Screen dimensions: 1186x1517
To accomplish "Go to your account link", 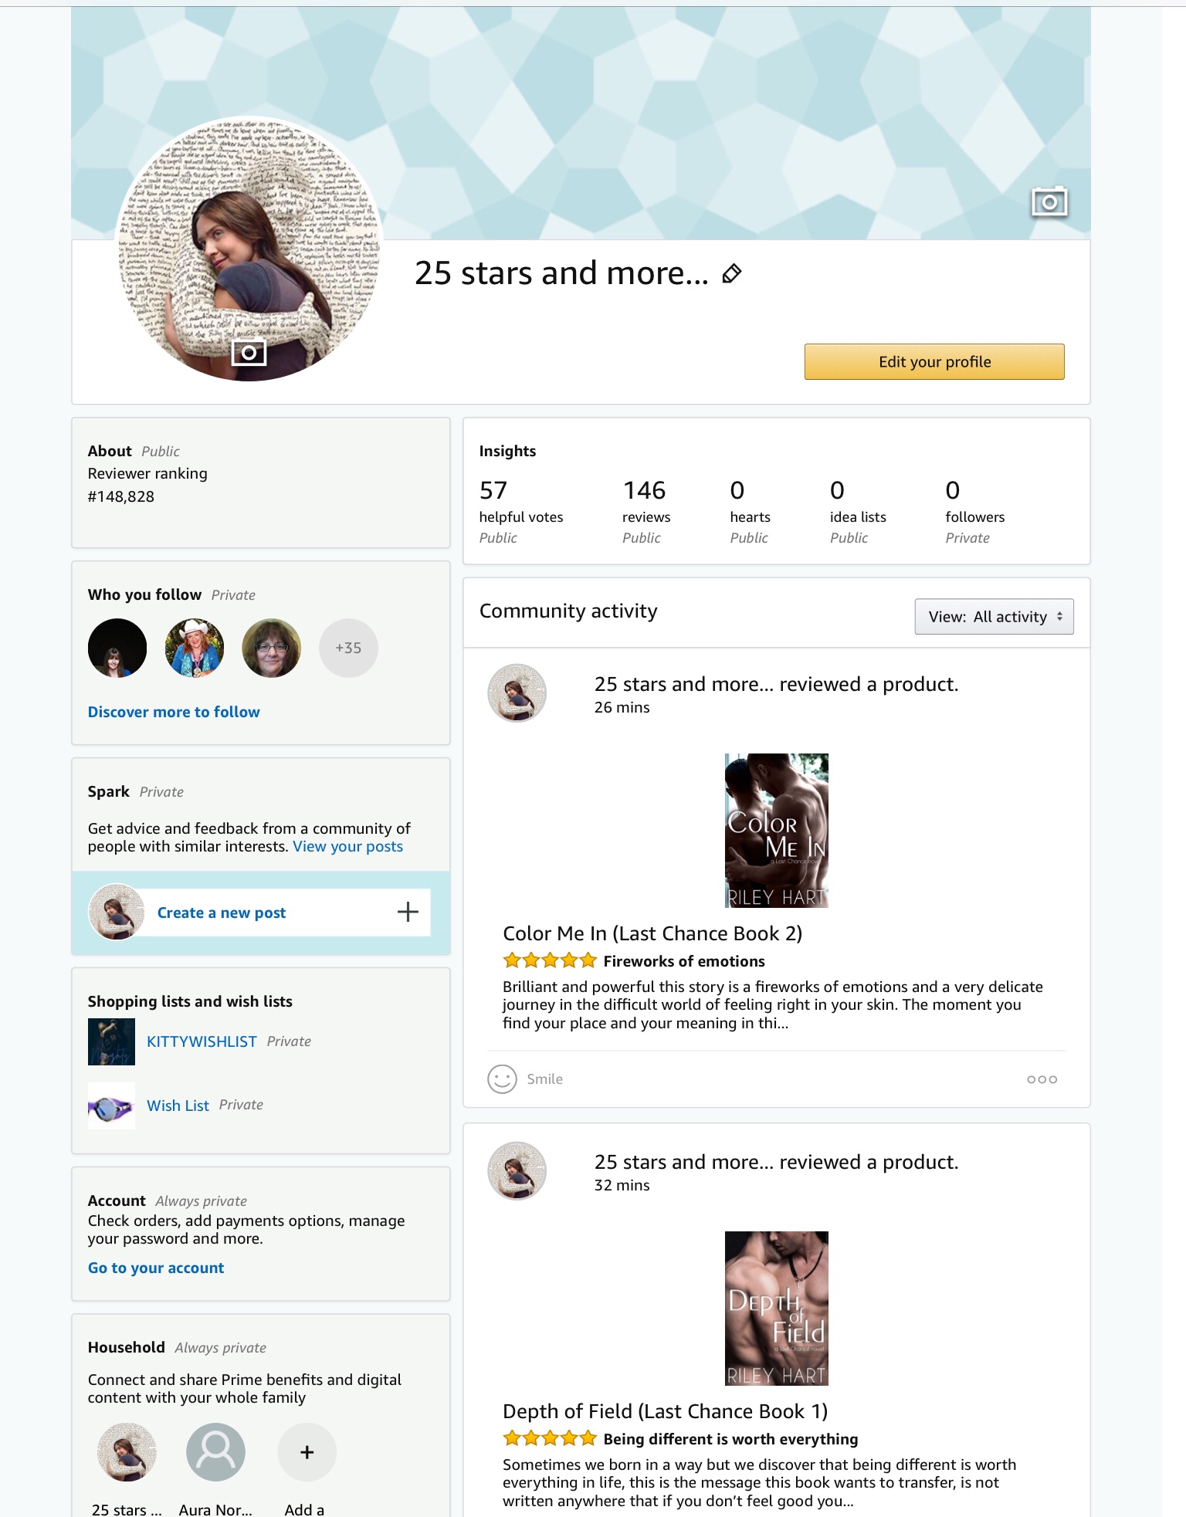I will coord(156,1268).
